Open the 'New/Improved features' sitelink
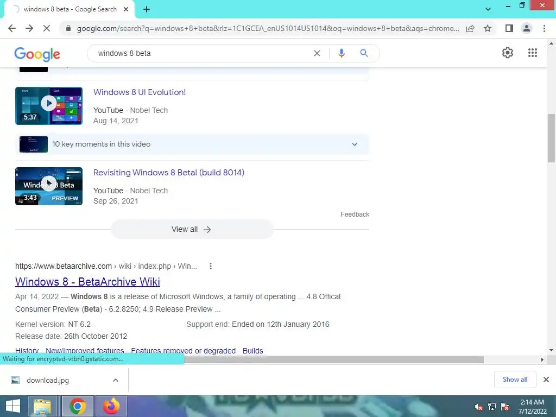 pyautogui.click(x=85, y=351)
